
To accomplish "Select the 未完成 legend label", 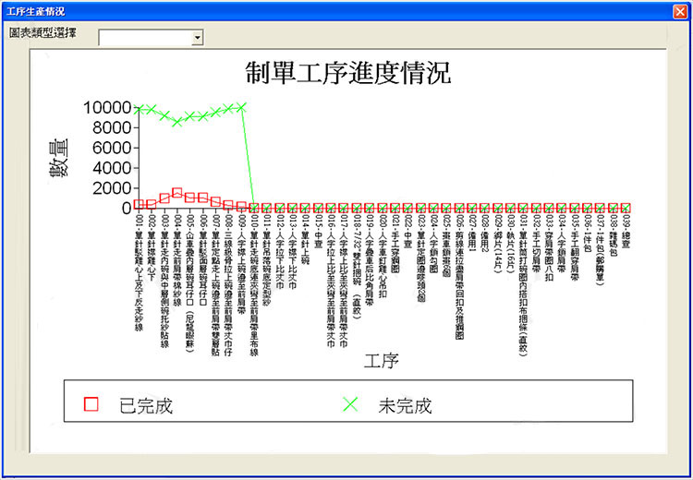I will tap(405, 405).
